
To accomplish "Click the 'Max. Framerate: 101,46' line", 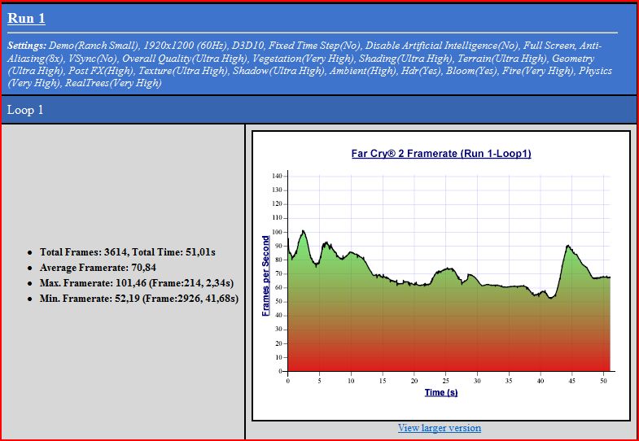I will coord(136,283).
